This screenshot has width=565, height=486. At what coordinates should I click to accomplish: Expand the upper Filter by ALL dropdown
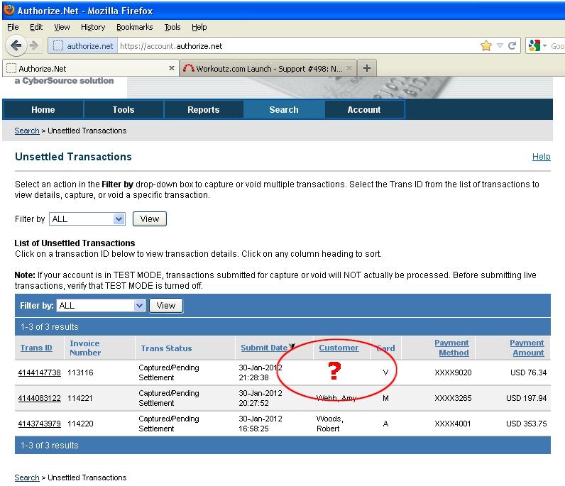(x=87, y=219)
